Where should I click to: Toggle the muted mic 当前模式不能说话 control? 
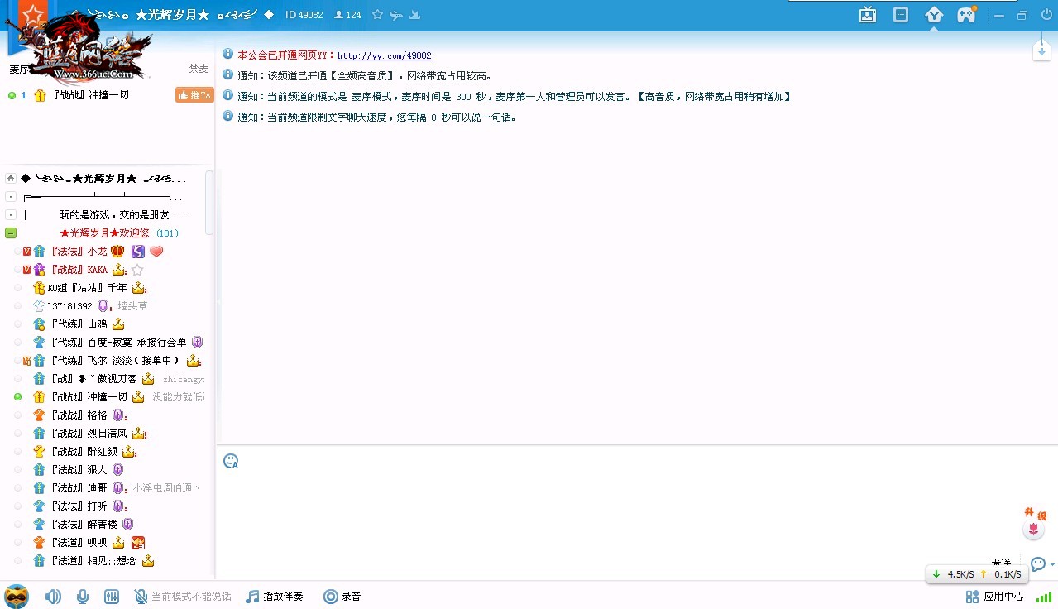click(183, 597)
